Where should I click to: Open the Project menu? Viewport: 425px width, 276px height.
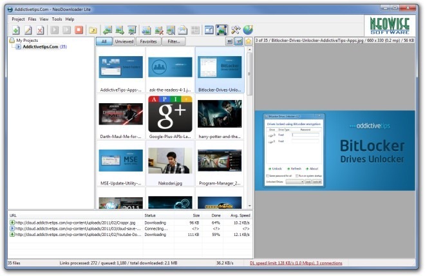[18, 19]
